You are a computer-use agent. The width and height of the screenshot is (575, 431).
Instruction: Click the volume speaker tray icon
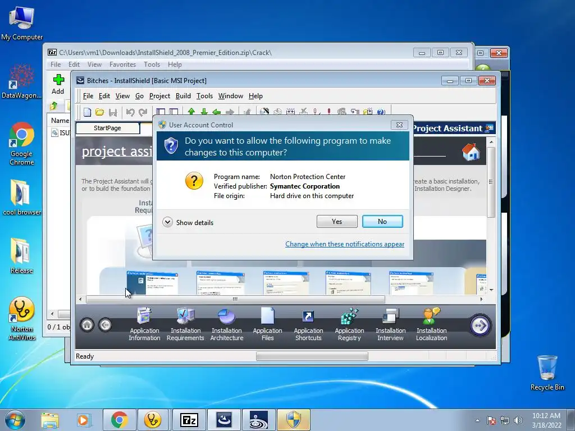[x=518, y=420]
